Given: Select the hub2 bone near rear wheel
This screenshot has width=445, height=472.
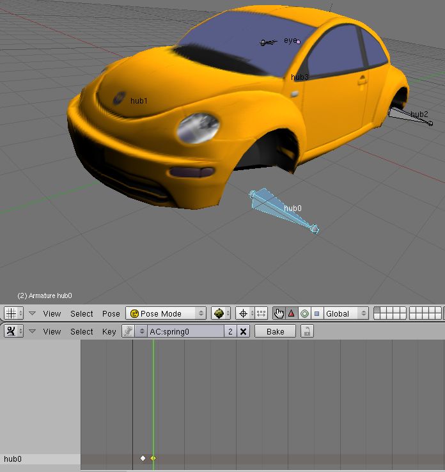Looking at the screenshot, I should click(x=410, y=118).
